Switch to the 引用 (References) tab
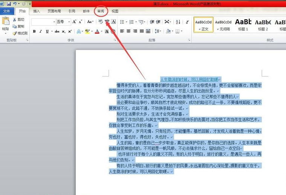This screenshot has height=195, width=286. click(72, 11)
